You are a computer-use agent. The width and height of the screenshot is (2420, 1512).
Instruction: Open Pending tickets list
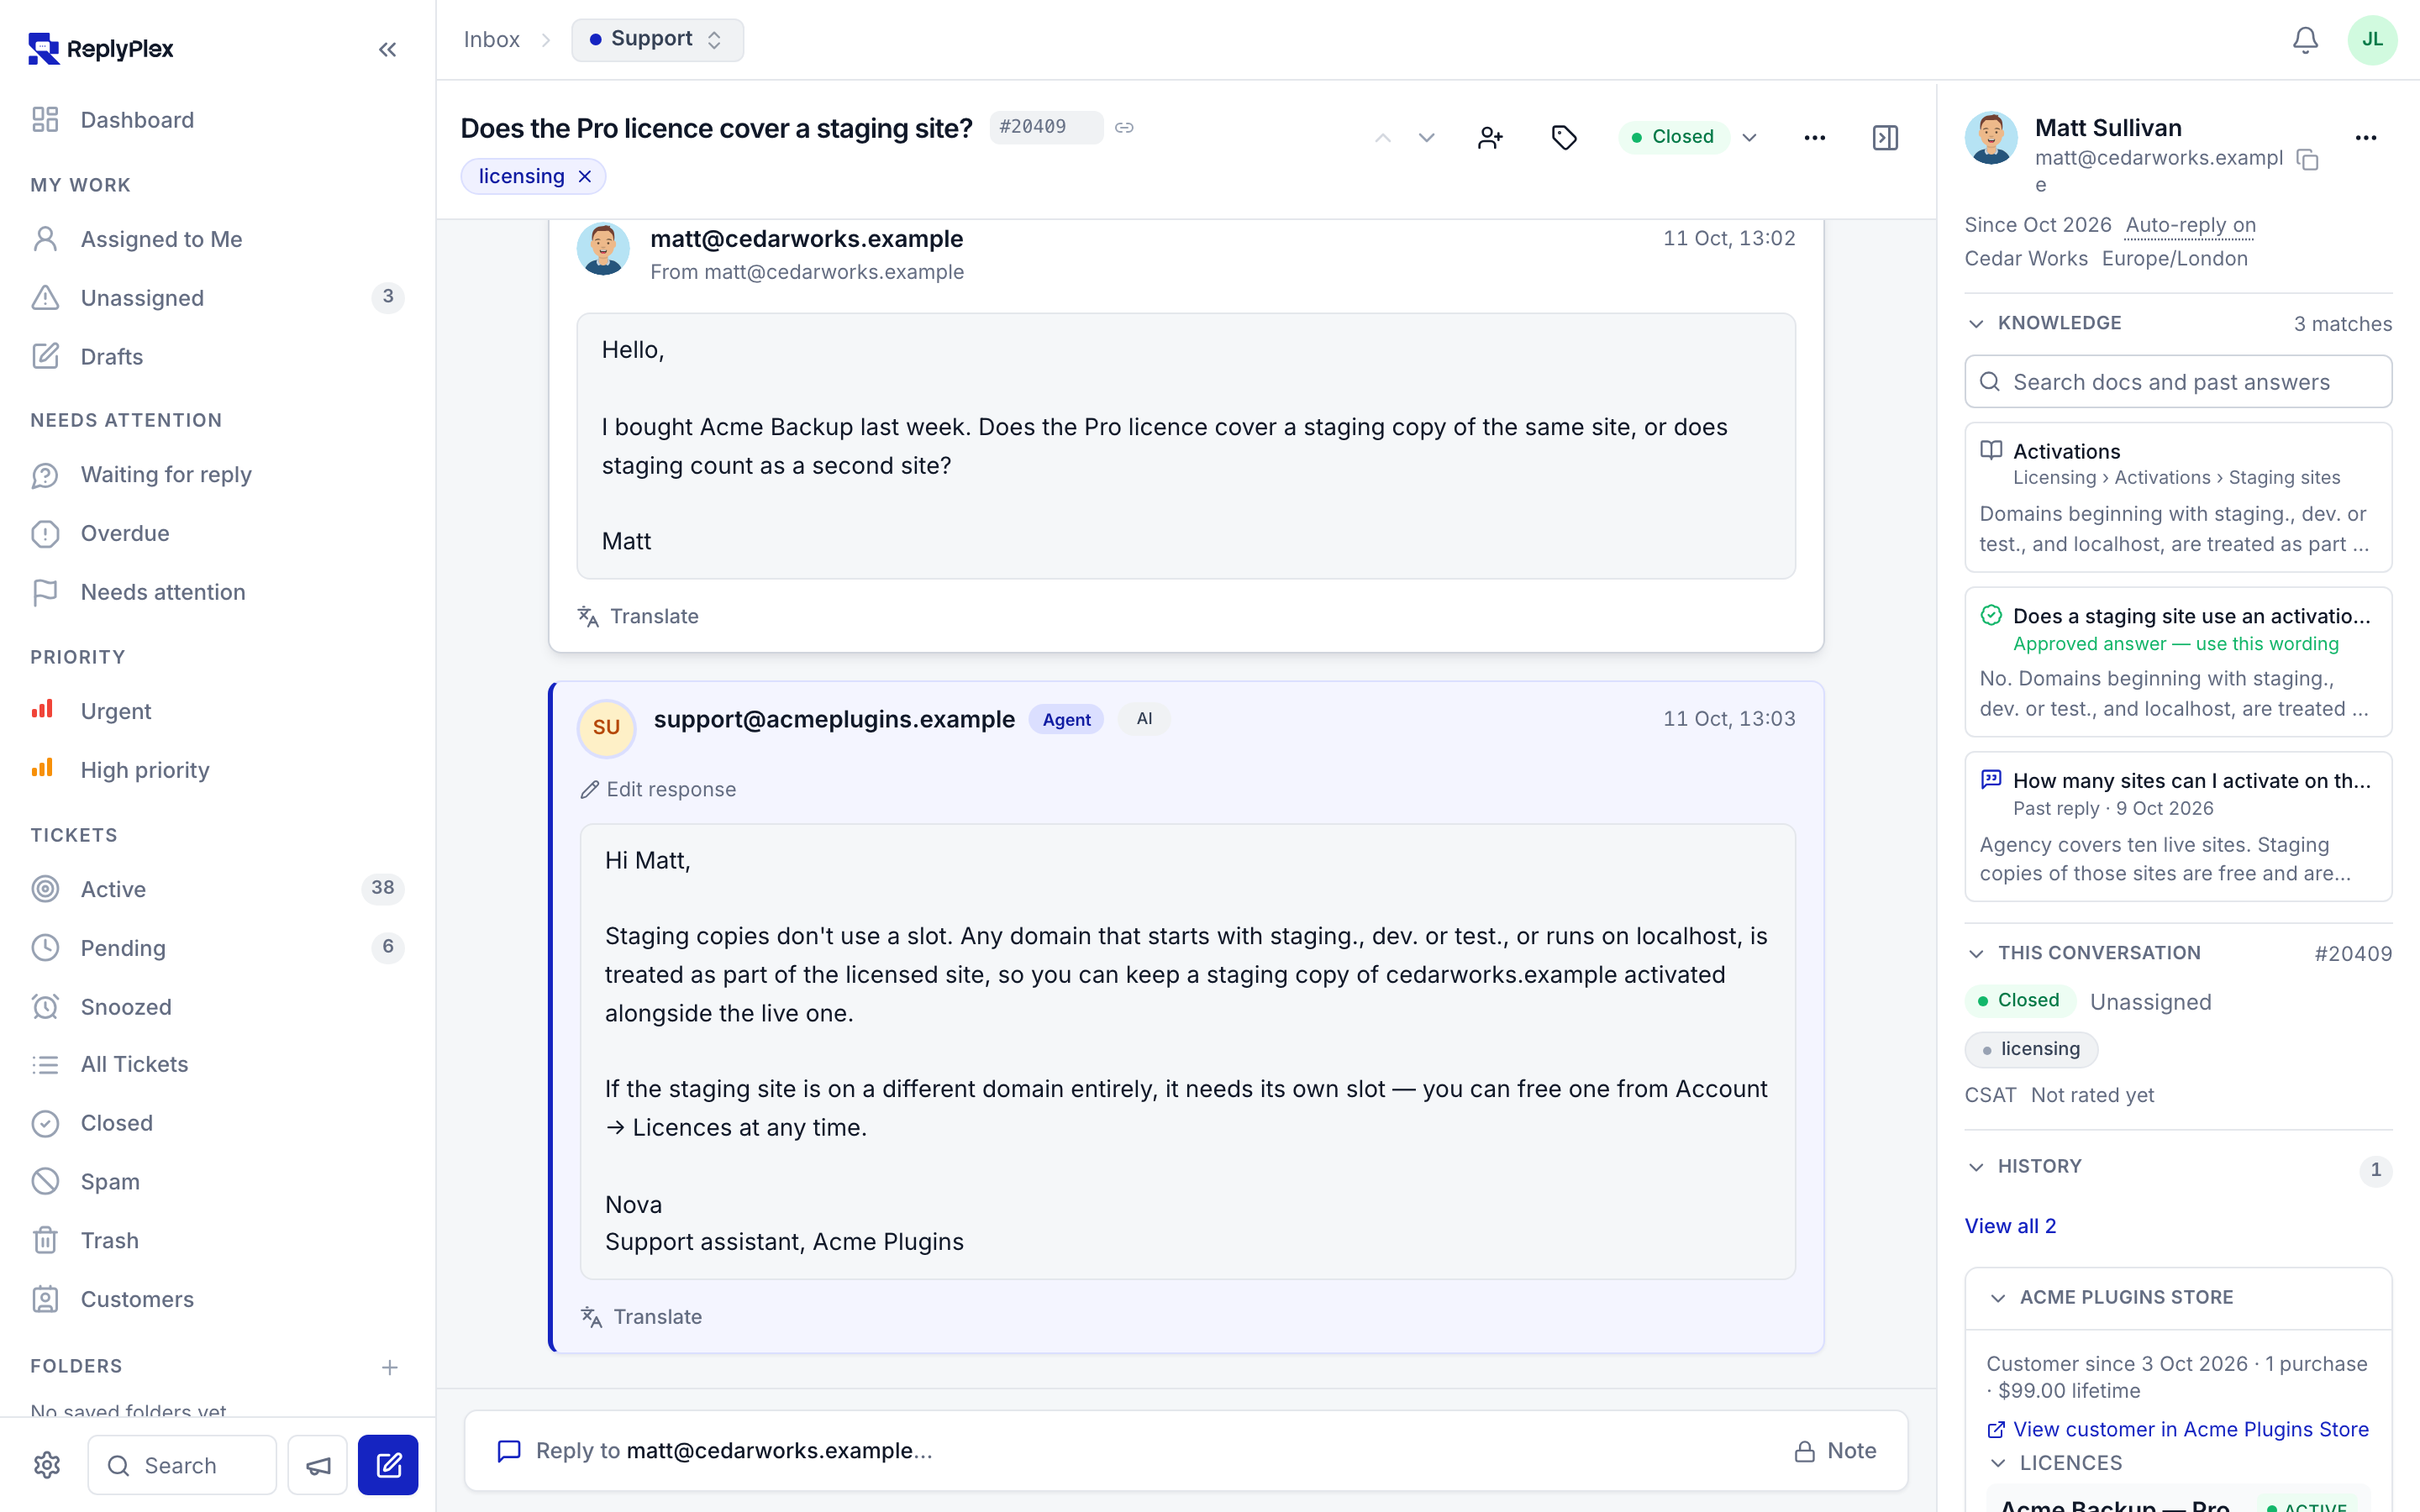click(x=217, y=947)
